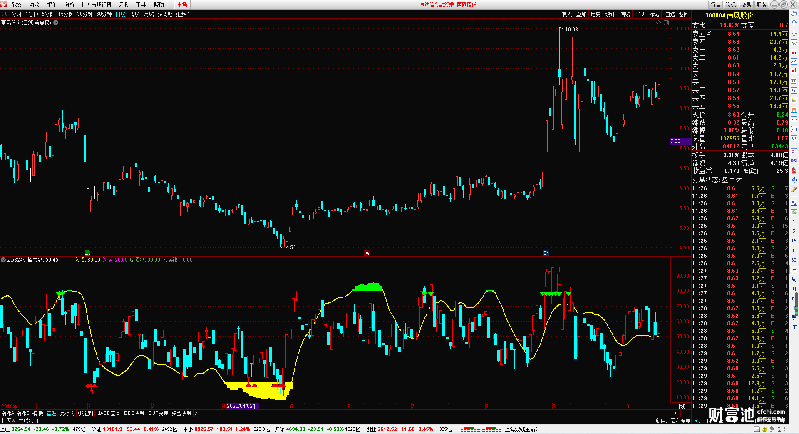Go back with the left arrow icon
Image resolution: width=799 pixels, height=434 pixels.
click(x=794, y=14)
